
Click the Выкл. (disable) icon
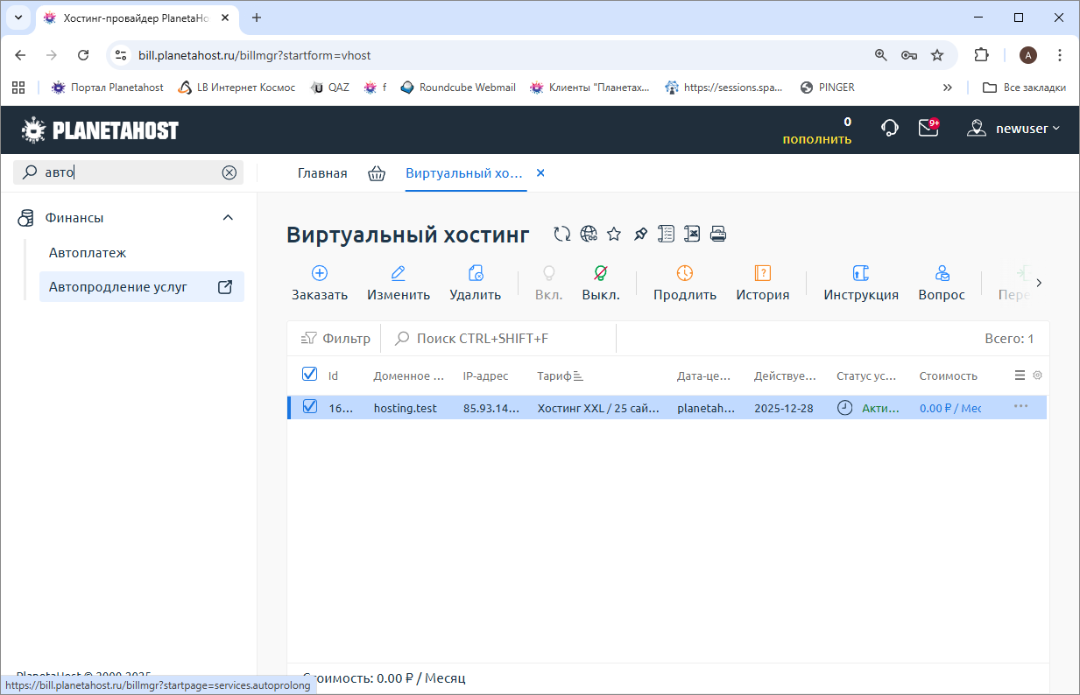point(601,273)
